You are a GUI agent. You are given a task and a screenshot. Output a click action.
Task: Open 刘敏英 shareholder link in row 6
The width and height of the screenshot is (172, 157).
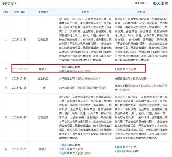tap(65, 153)
